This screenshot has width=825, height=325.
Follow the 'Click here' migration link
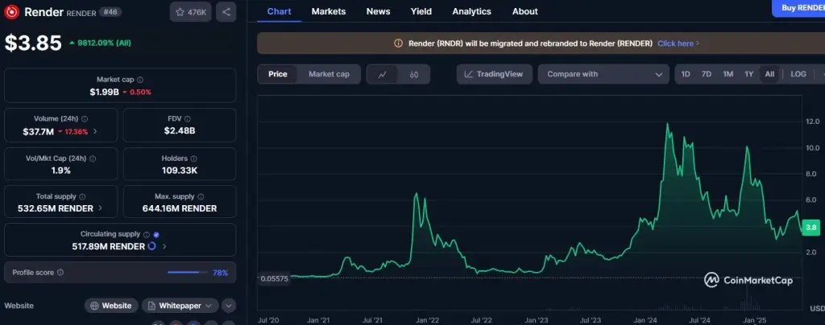678,43
